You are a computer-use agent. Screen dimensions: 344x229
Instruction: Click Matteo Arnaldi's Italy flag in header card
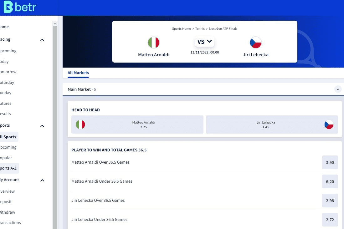(x=154, y=43)
